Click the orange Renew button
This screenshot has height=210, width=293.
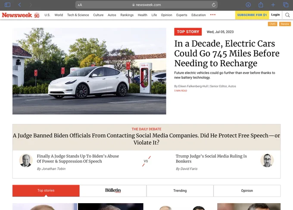(x=285, y=24)
